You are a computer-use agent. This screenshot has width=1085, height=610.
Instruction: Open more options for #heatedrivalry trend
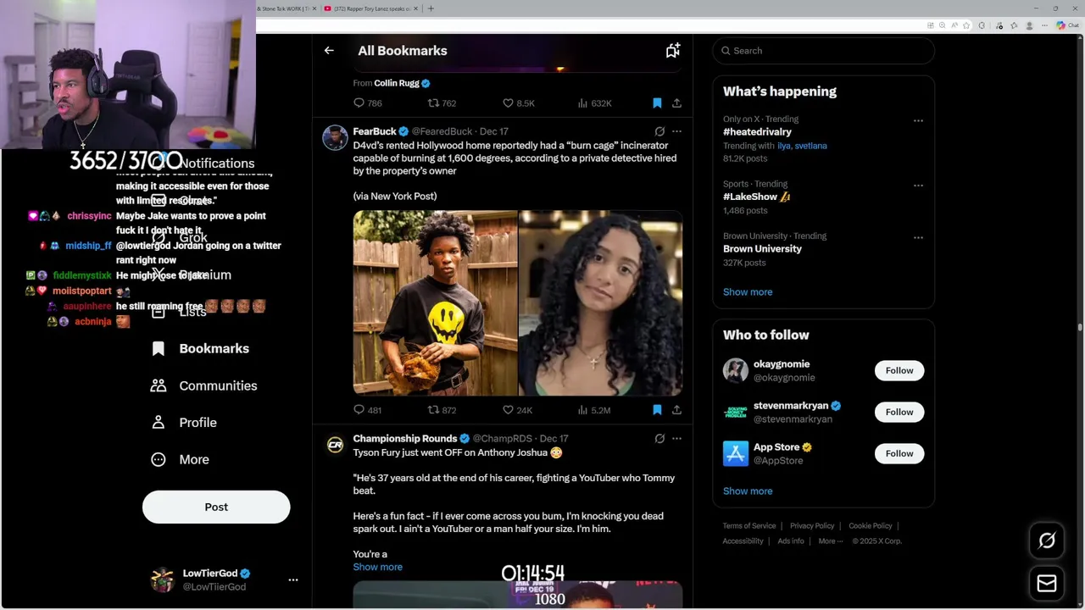click(x=918, y=120)
